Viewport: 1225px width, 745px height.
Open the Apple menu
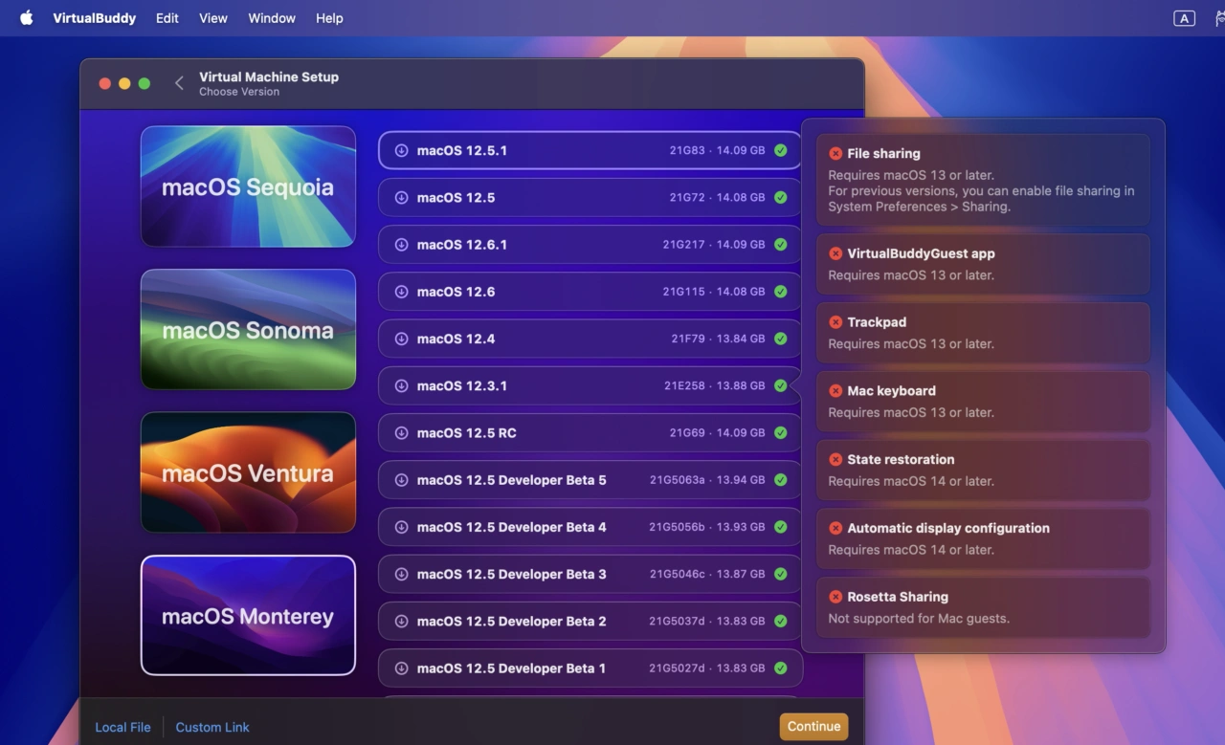tap(26, 18)
